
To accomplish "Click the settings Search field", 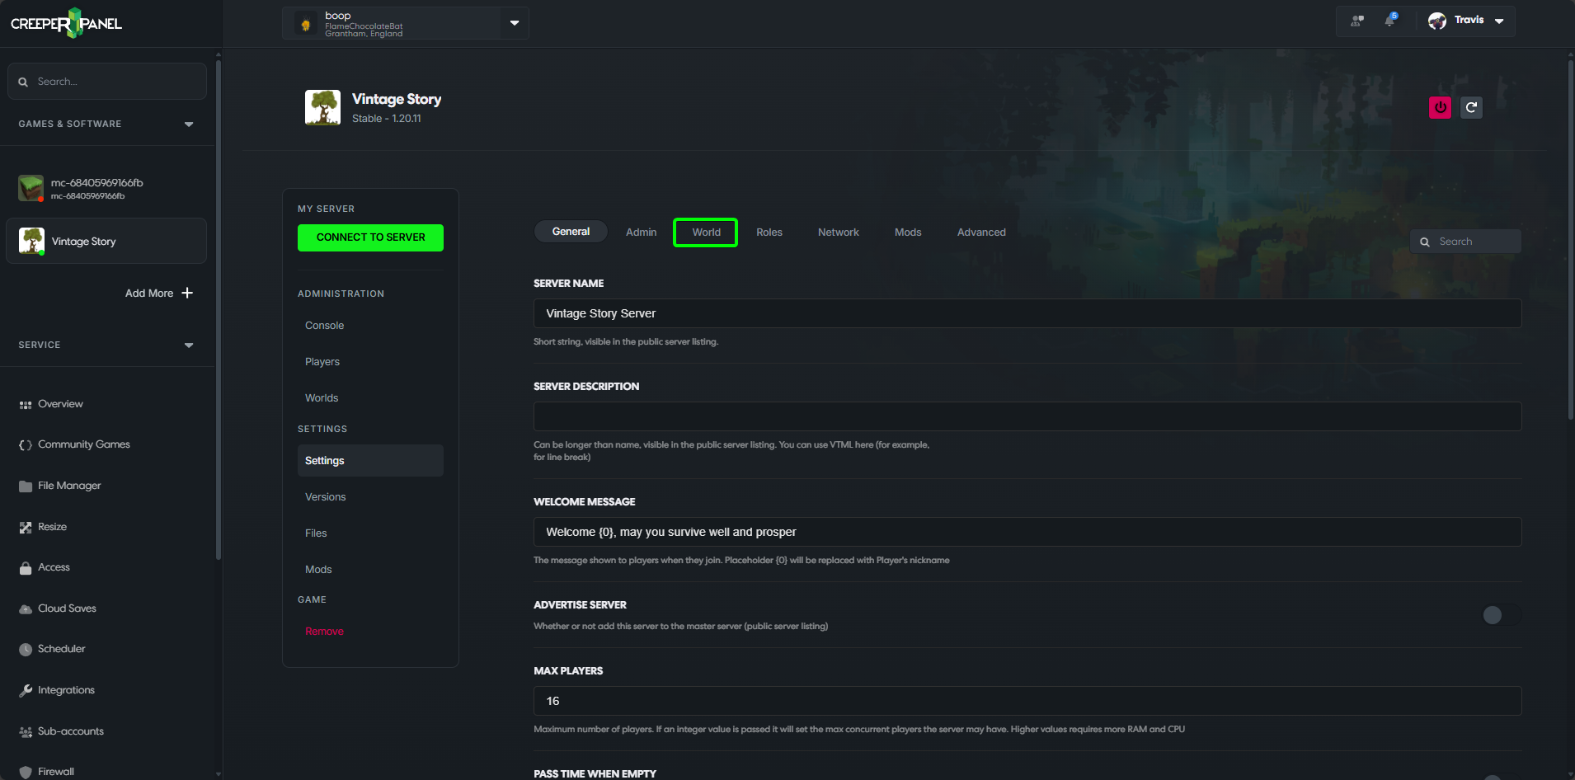I will 1465,242.
